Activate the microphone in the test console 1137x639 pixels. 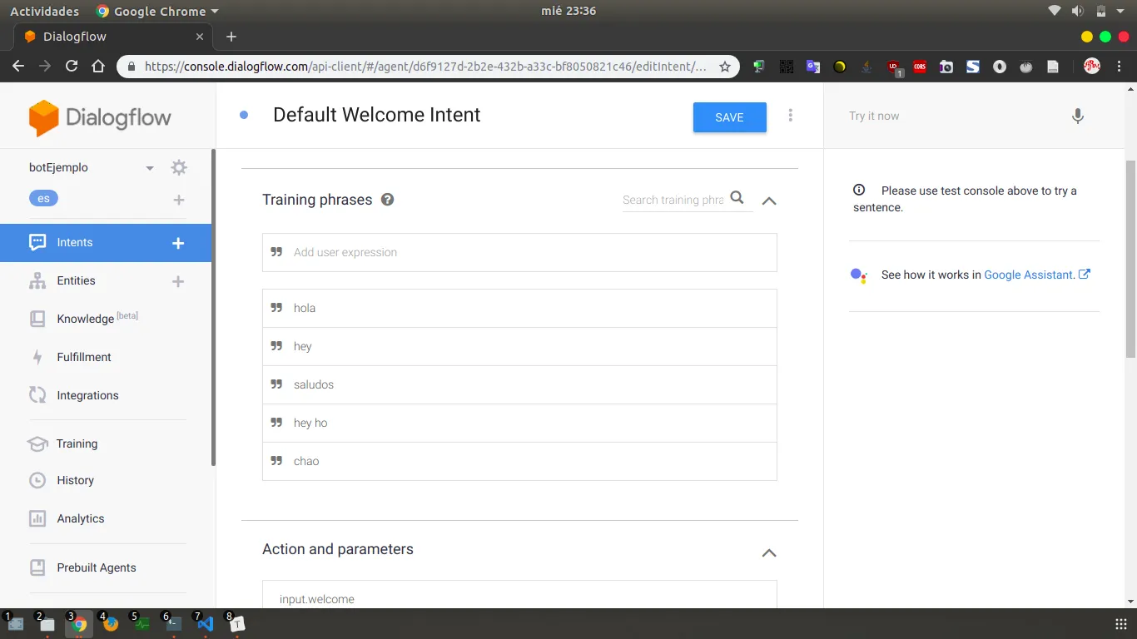1077,116
